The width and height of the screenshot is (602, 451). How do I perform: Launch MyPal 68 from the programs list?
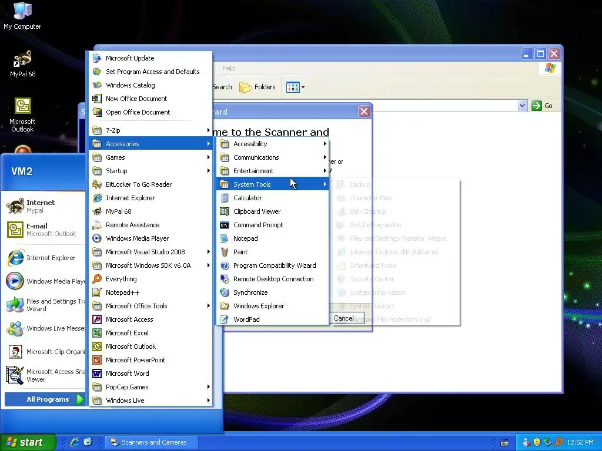tap(151, 211)
